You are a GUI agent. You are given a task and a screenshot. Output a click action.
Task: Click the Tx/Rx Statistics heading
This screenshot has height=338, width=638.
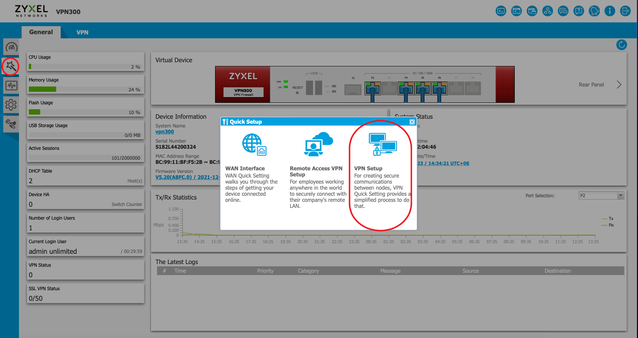click(x=176, y=197)
